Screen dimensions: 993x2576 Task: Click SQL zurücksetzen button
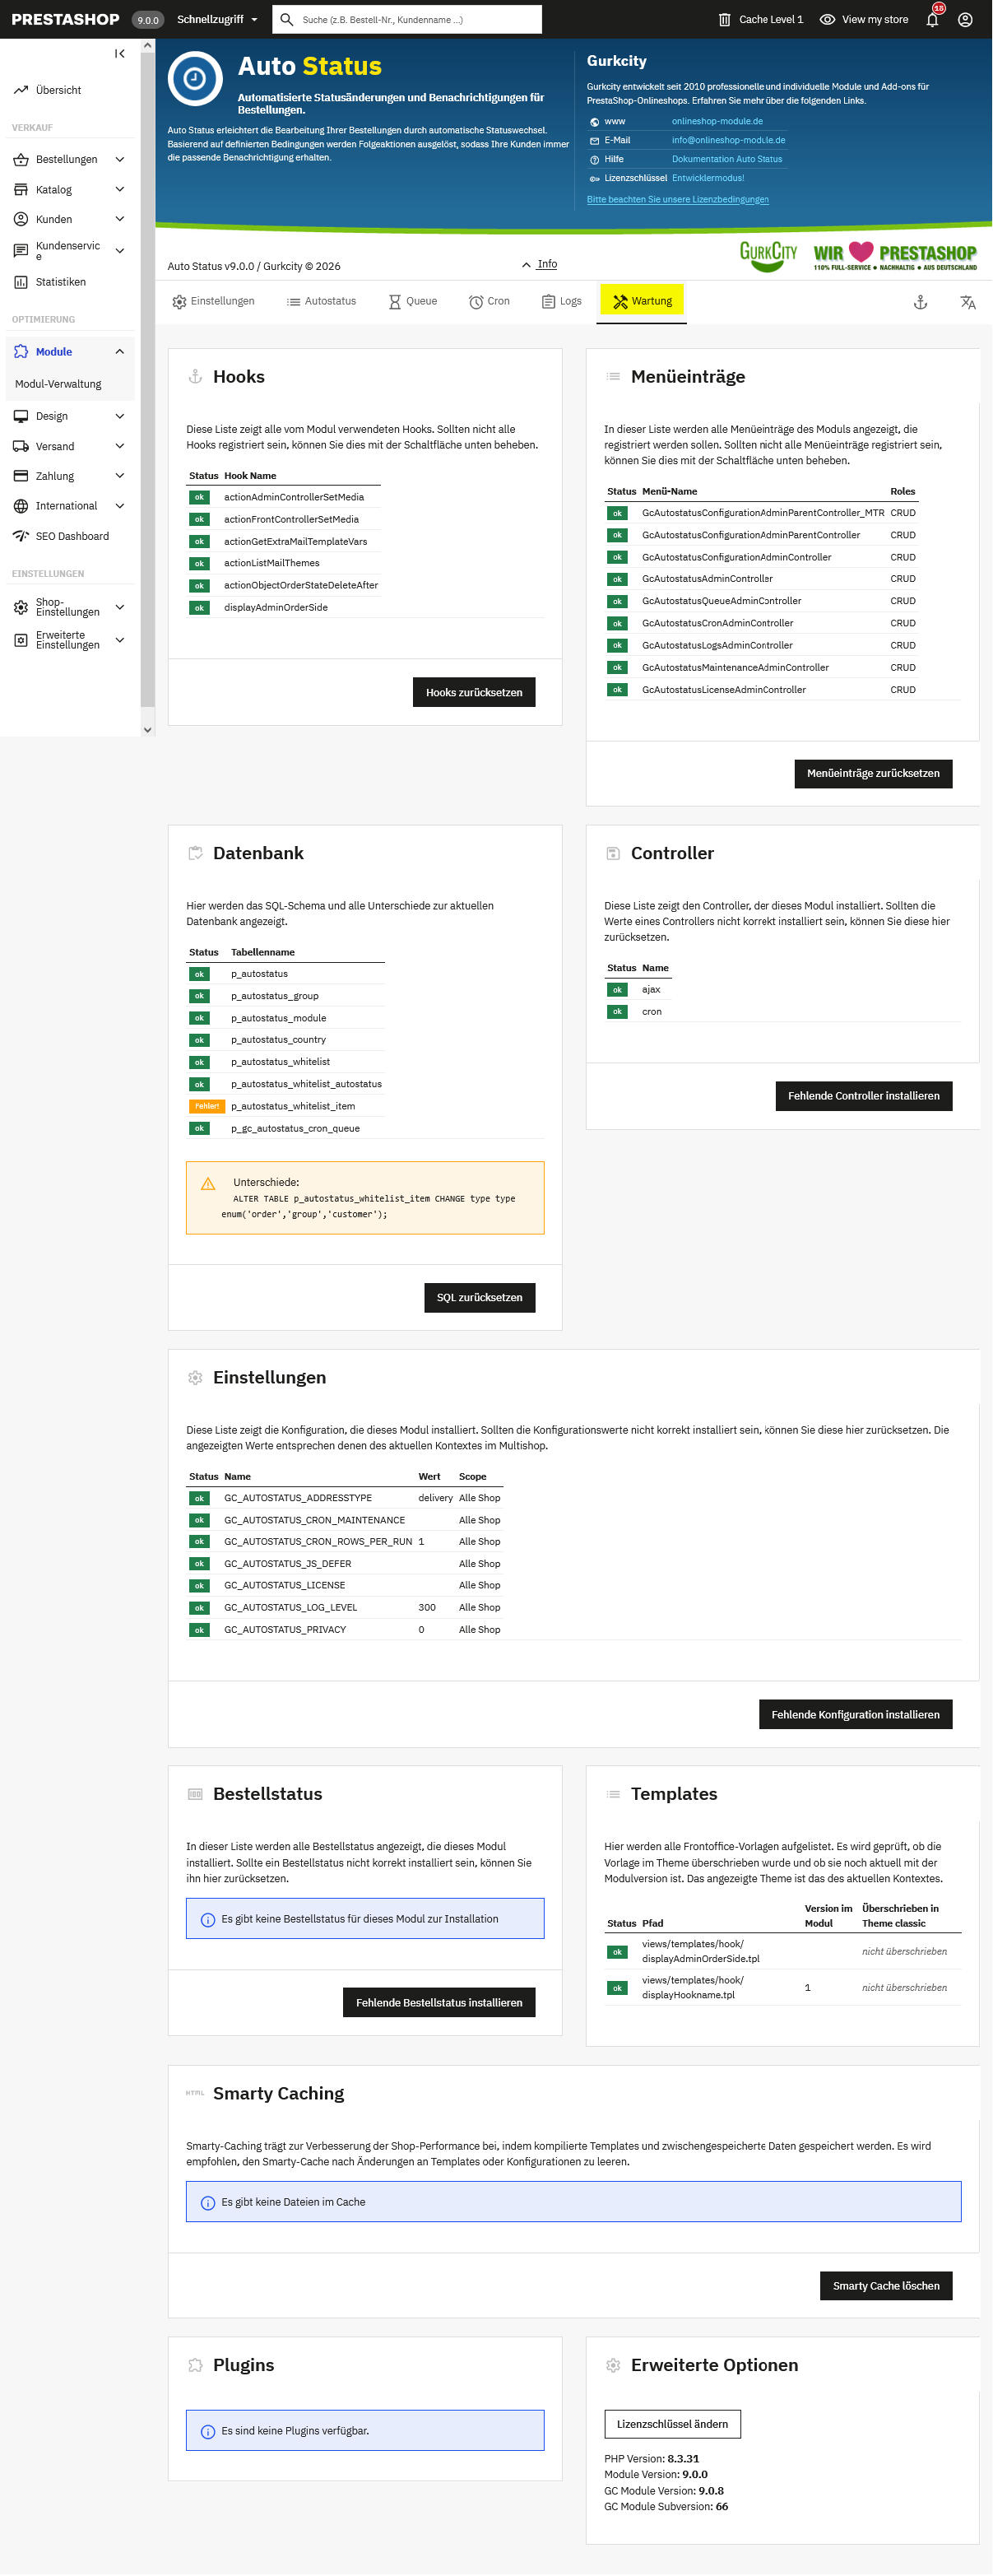tap(480, 1297)
